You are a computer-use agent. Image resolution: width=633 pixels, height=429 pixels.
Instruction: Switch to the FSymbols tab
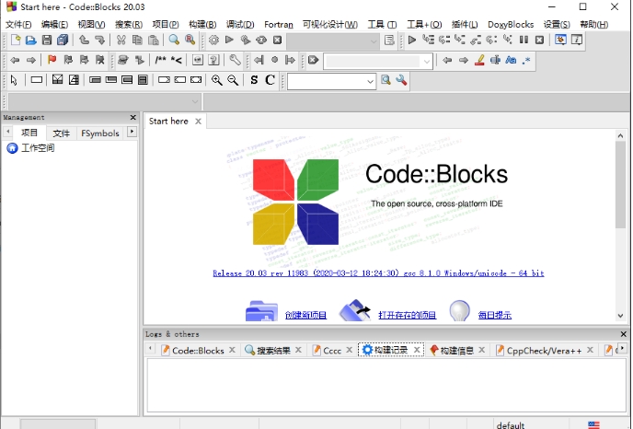(99, 133)
